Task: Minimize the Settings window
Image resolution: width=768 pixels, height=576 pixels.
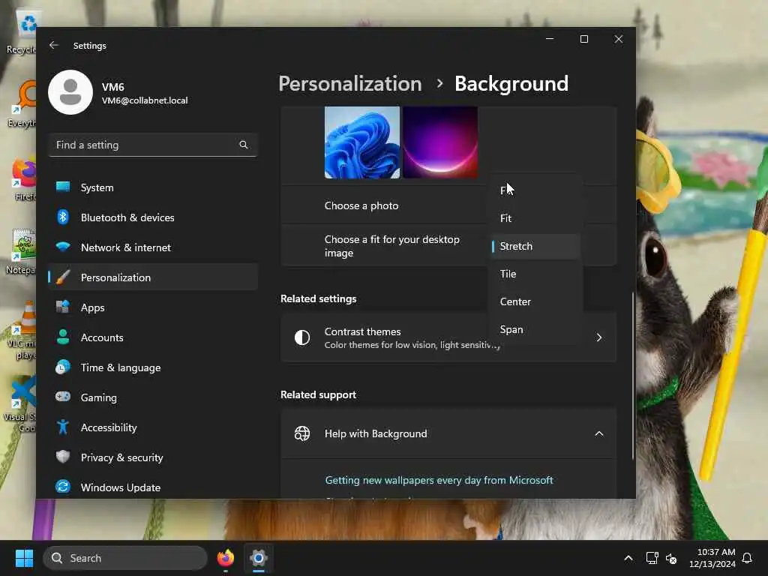Action: tap(550, 39)
